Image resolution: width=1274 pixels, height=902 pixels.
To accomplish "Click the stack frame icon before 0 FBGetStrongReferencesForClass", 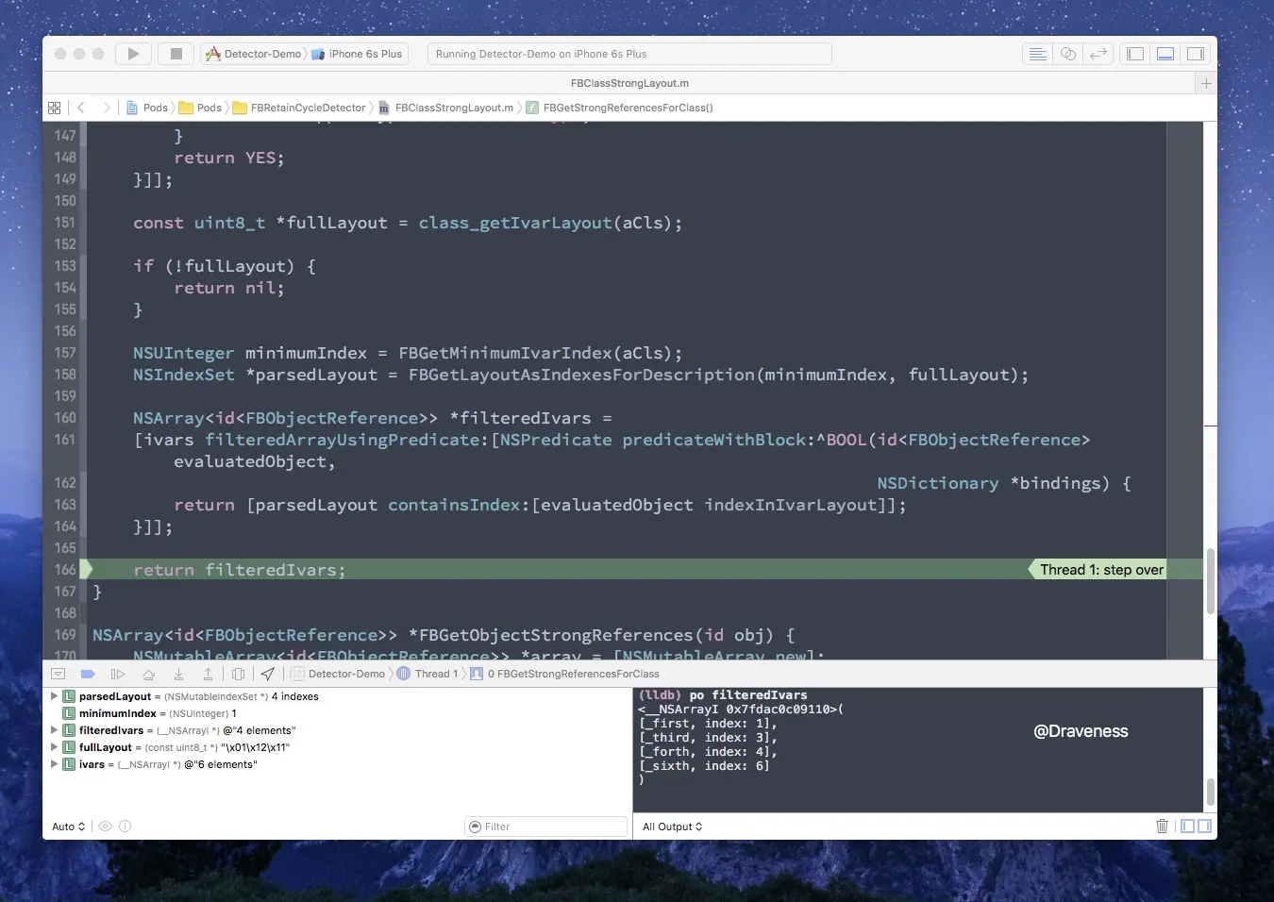I will point(477,674).
